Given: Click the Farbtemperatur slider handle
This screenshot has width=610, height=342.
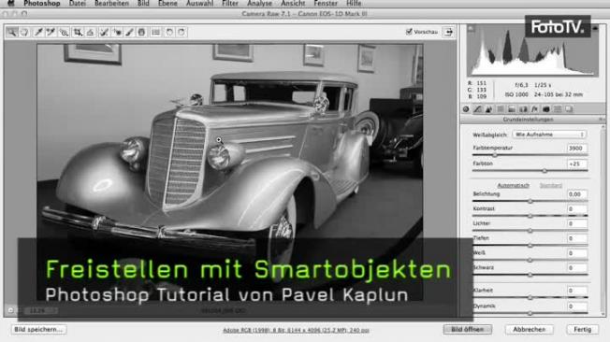Looking at the screenshot, I should tap(495, 155).
